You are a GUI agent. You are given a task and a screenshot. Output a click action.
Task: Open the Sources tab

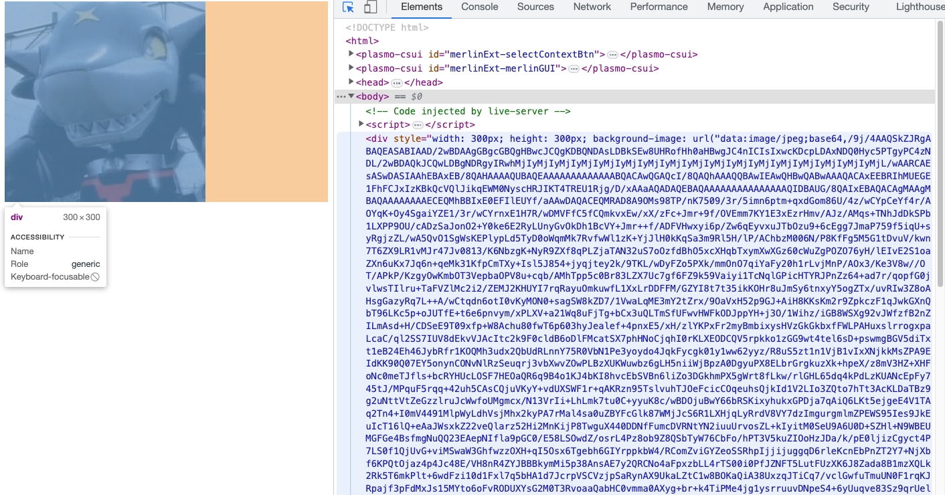click(x=535, y=7)
